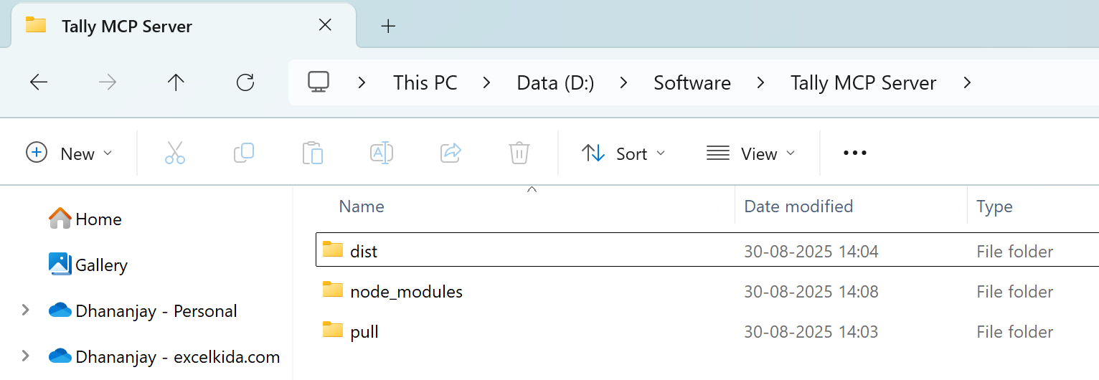Click the Cut scissors icon
The width and height of the screenshot is (1099, 380).
[x=175, y=153]
